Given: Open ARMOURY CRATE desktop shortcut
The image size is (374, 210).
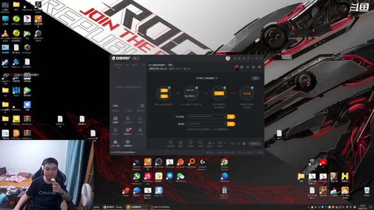Looking at the screenshot, I should coord(38,36).
